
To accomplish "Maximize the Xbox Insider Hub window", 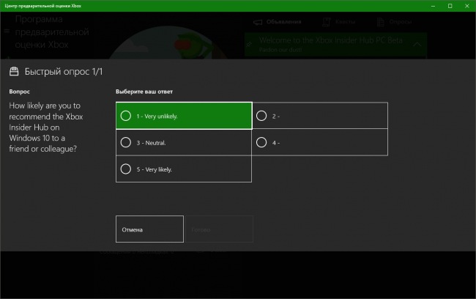I will click(x=450, y=6).
